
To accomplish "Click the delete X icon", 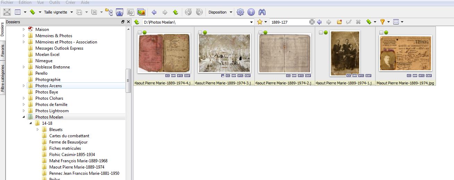I will [359, 22].
